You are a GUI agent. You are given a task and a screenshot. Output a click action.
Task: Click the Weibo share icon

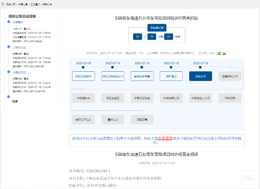pyautogui.click(x=224, y=53)
